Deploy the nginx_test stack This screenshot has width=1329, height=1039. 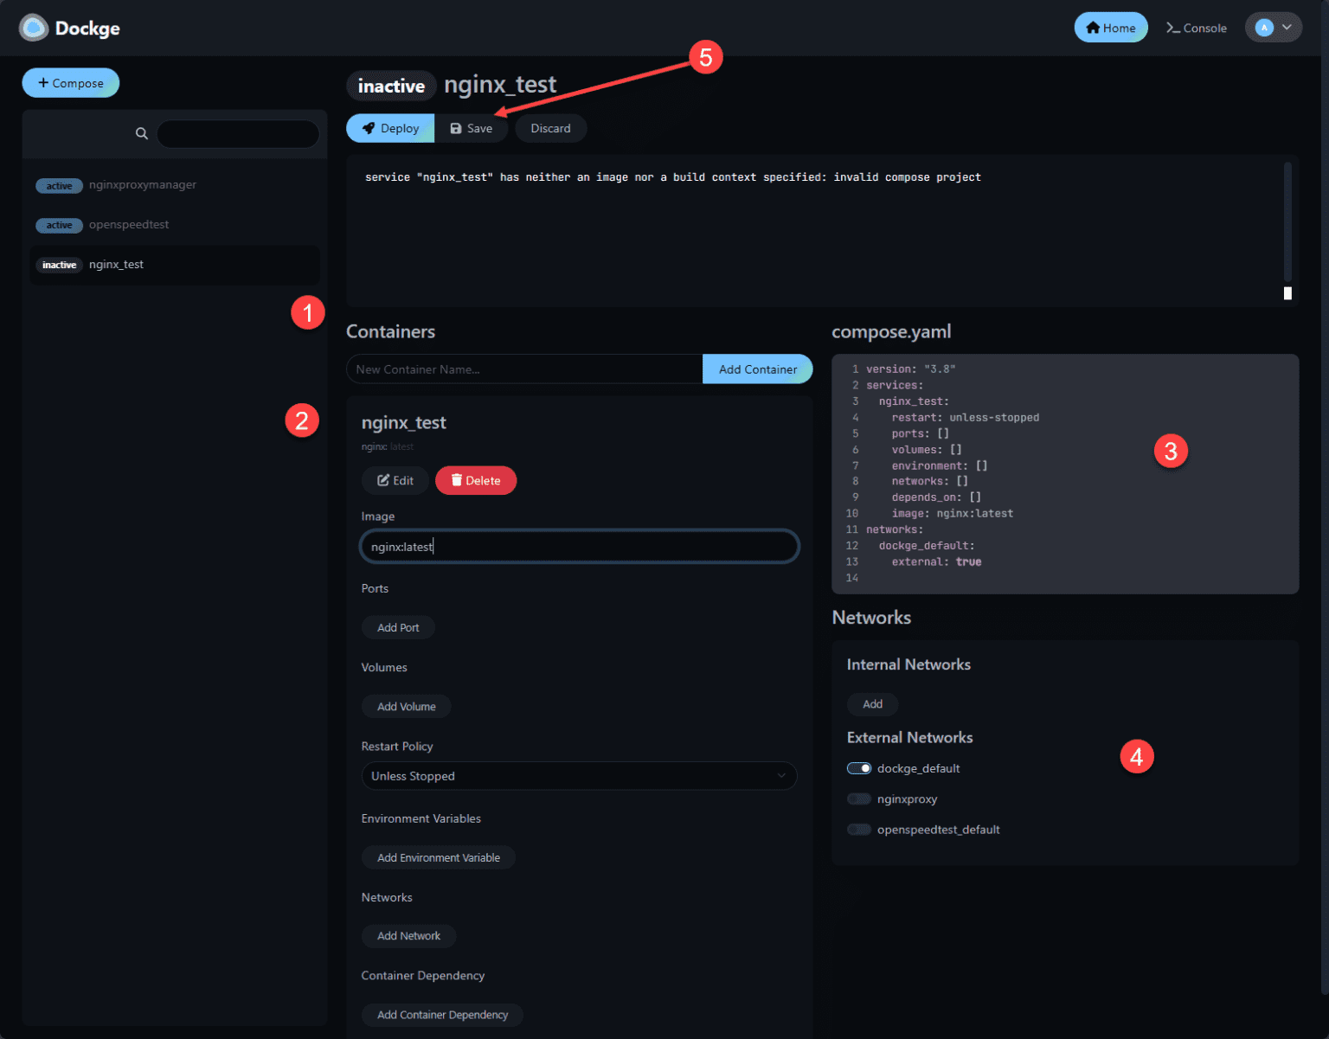tap(390, 127)
